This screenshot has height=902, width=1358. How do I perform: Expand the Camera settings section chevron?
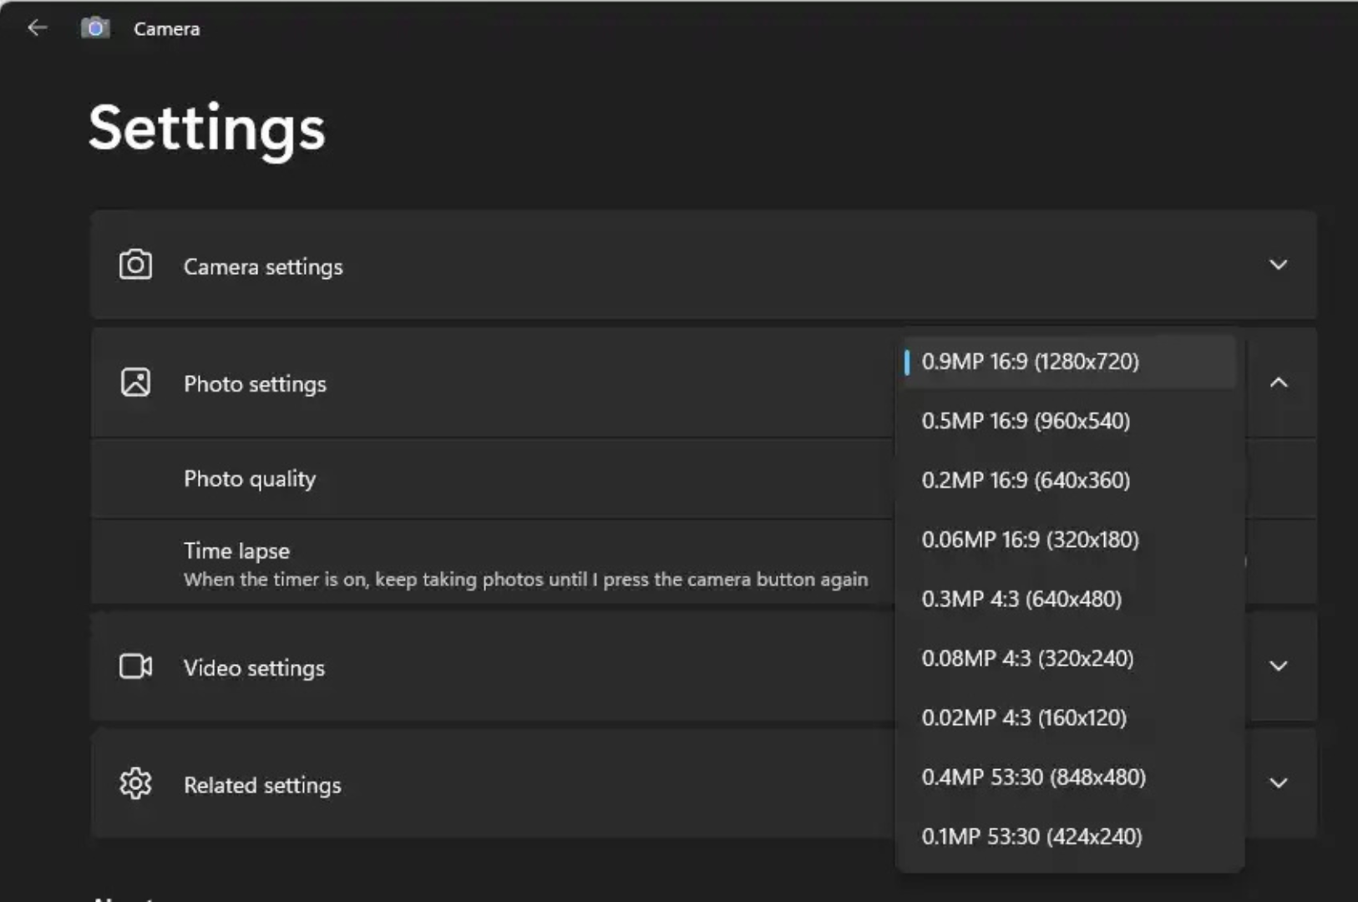[x=1278, y=265]
